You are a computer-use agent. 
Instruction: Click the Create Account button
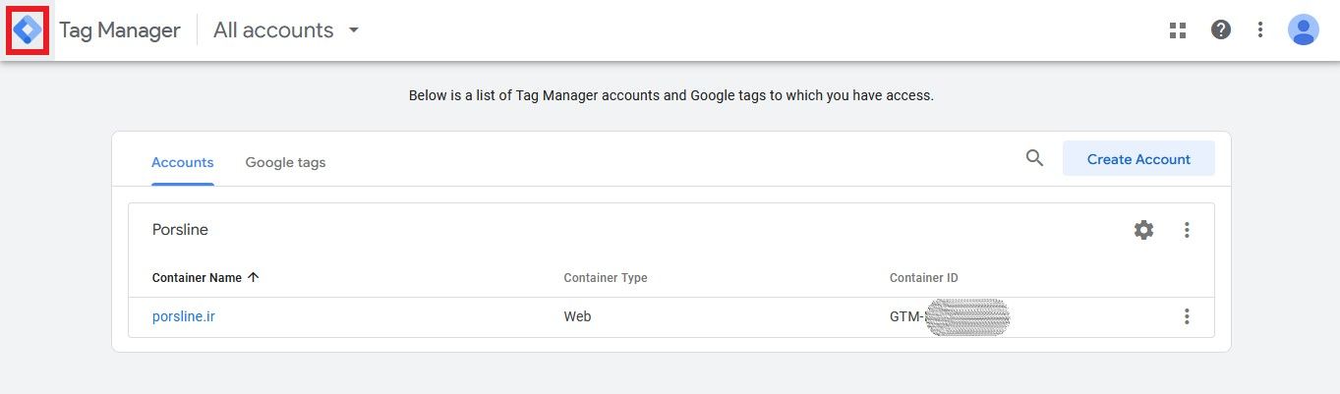1138,159
